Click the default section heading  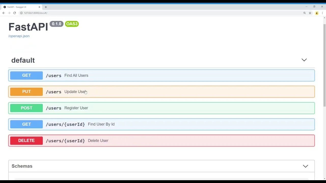tap(23, 60)
